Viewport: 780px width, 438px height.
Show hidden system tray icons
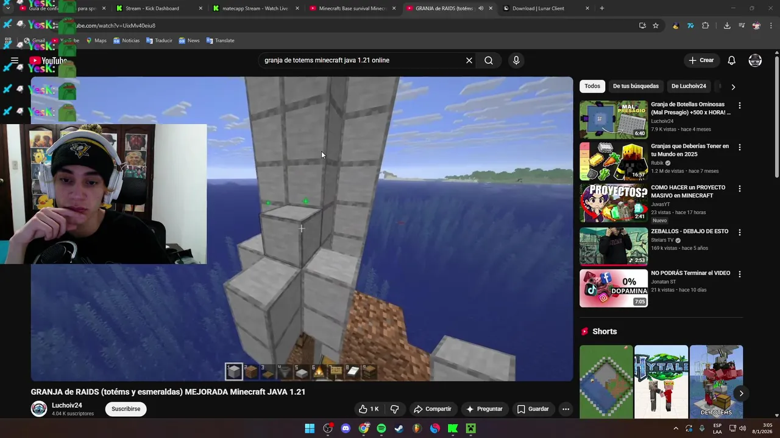675,428
